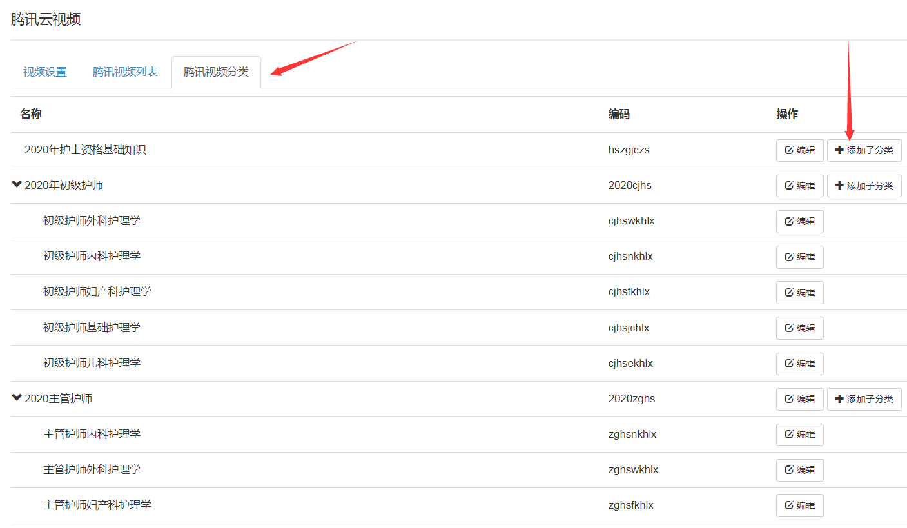Click the code zghsnkhlx
The height and width of the screenshot is (528, 907).
tap(632, 434)
